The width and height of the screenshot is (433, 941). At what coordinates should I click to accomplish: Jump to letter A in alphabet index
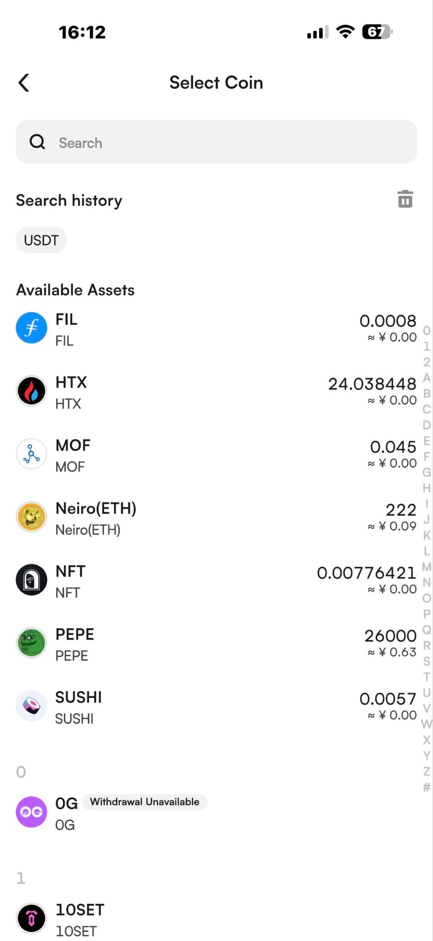pos(427,378)
